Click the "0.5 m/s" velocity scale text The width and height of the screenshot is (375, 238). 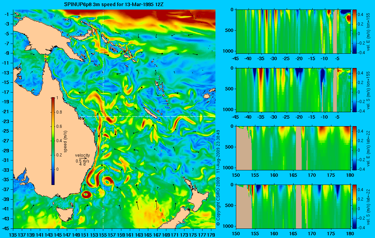point(82,161)
